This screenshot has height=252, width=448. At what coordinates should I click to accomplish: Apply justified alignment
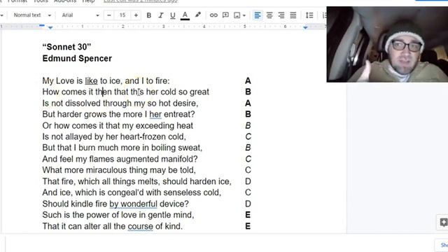[293, 15]
